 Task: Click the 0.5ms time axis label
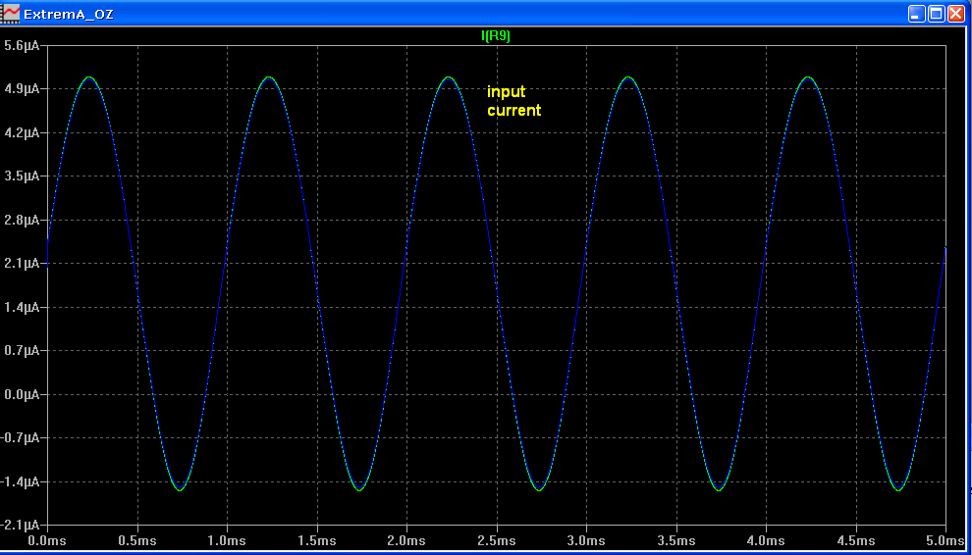point(137,538)
